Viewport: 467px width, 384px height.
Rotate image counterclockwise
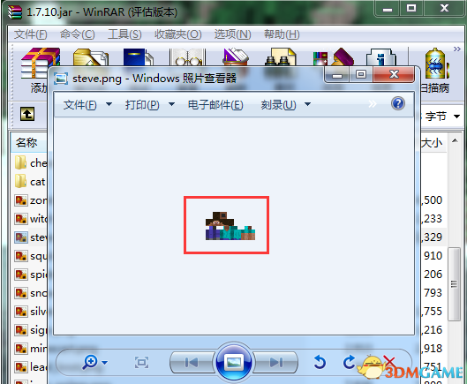point(320,362)
